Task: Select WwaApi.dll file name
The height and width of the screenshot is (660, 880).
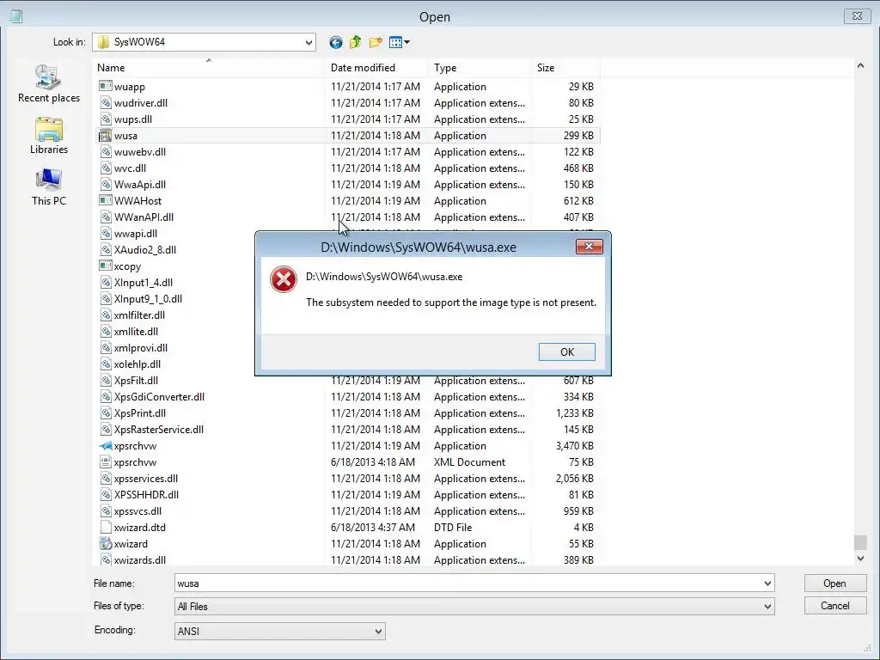Action: click(x=140, y=184)
